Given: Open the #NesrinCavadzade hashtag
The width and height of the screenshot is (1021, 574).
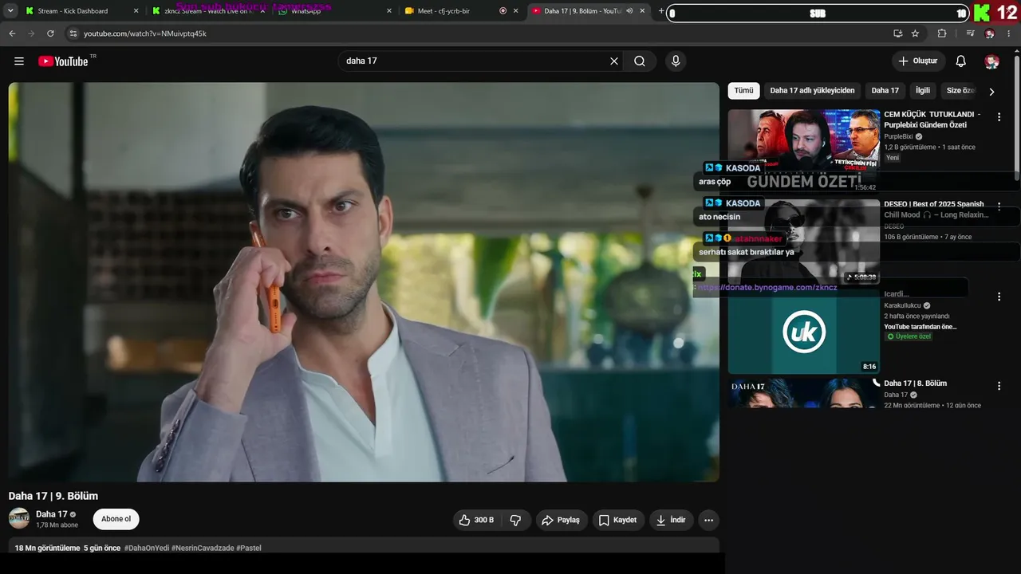Looking at the screenshot, I should click(203, 548).
